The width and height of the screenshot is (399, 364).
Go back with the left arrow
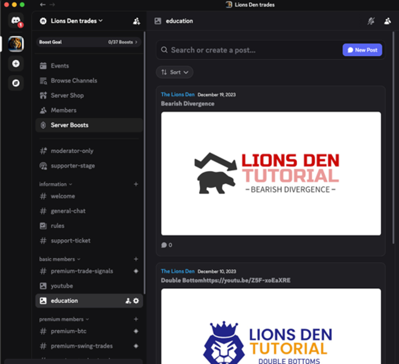point(43,5)
